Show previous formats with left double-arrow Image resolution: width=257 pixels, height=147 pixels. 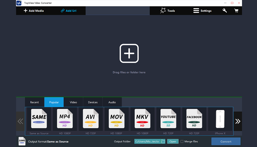(20, 121)
